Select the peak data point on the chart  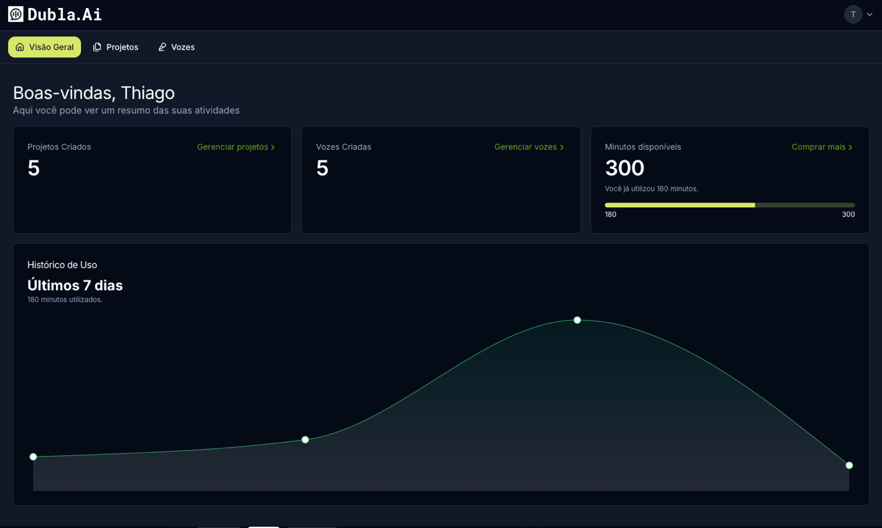[x=577, y=320]
